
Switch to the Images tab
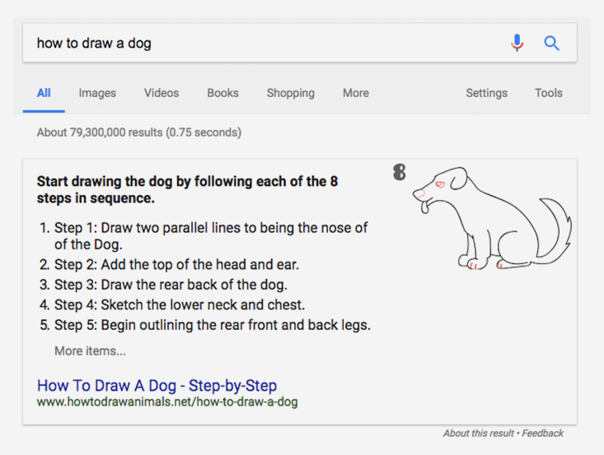coord(97,93)
